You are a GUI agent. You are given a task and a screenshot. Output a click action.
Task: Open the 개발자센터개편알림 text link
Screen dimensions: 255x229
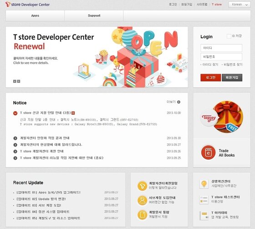(163, 183)
